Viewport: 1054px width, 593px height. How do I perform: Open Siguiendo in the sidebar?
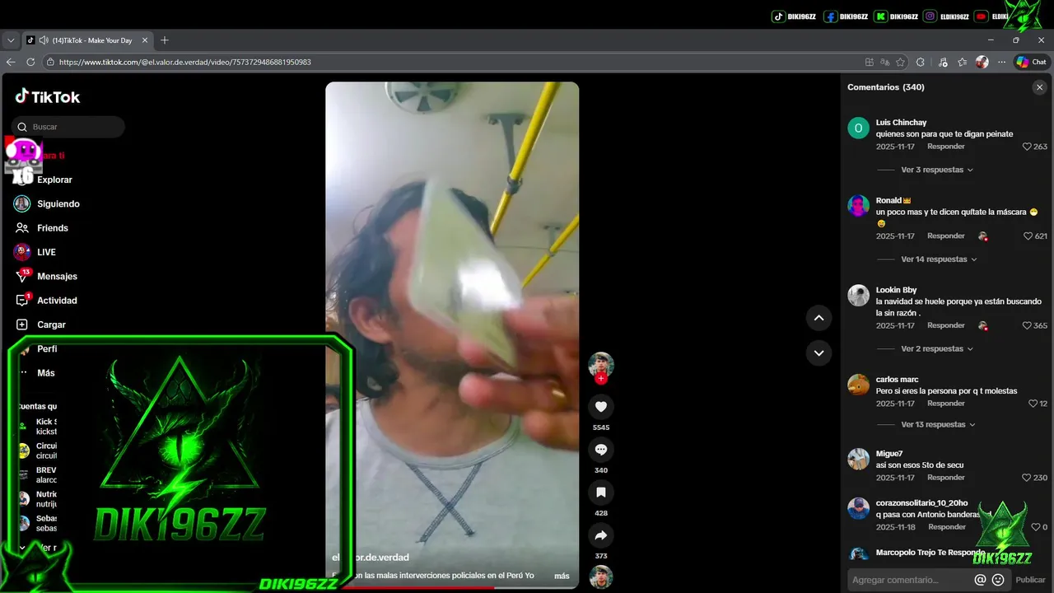pyautogui.click(x=58, y=203)
